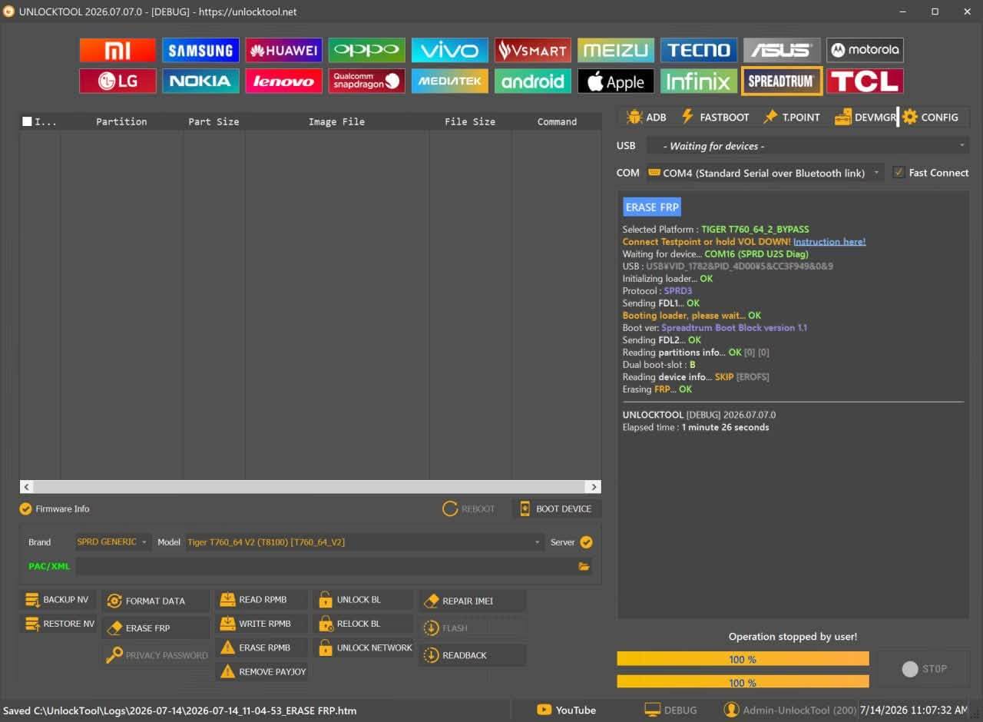Select the Meizu brand tile
This screenshot has width=983, height=722.
coord(616,51)
